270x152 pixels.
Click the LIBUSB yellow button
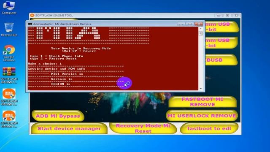tap(221, 60)
